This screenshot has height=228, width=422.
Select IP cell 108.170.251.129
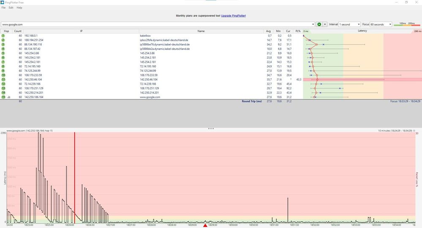tap(34, 88)
